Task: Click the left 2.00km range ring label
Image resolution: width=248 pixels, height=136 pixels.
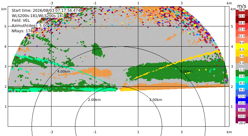Action: tap(95, 100)
